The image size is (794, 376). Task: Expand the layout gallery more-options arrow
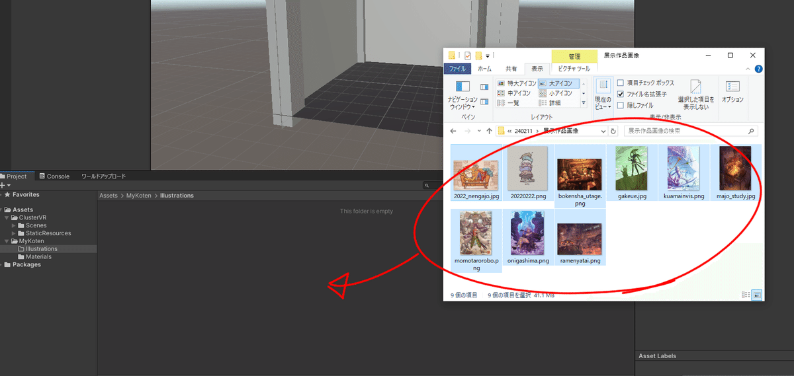coord(584,102)
